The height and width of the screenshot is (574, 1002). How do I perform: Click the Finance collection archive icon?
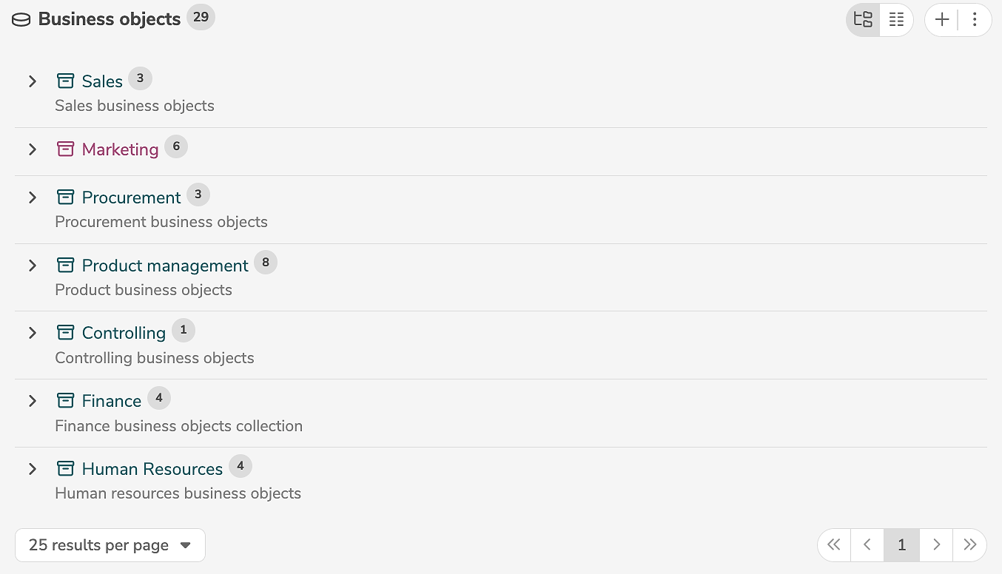(x=66, y=401)
